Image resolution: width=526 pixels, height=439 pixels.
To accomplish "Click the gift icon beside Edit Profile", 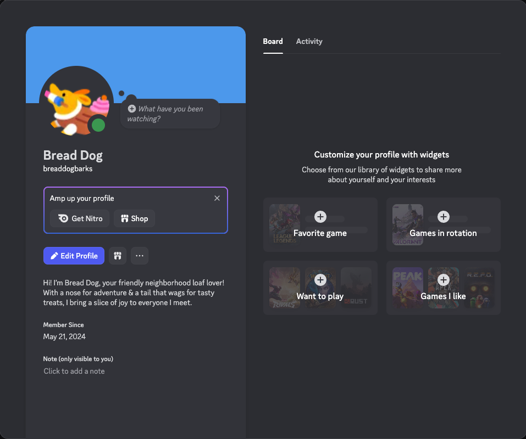I will point(118,256).
